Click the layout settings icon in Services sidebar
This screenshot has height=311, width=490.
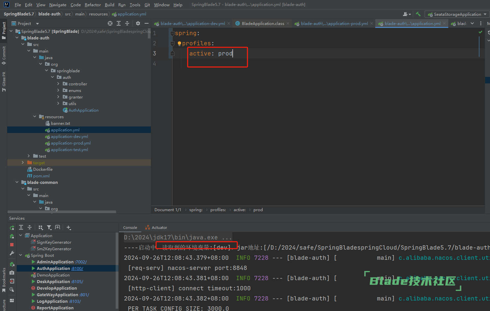click(x=12, y=300)
